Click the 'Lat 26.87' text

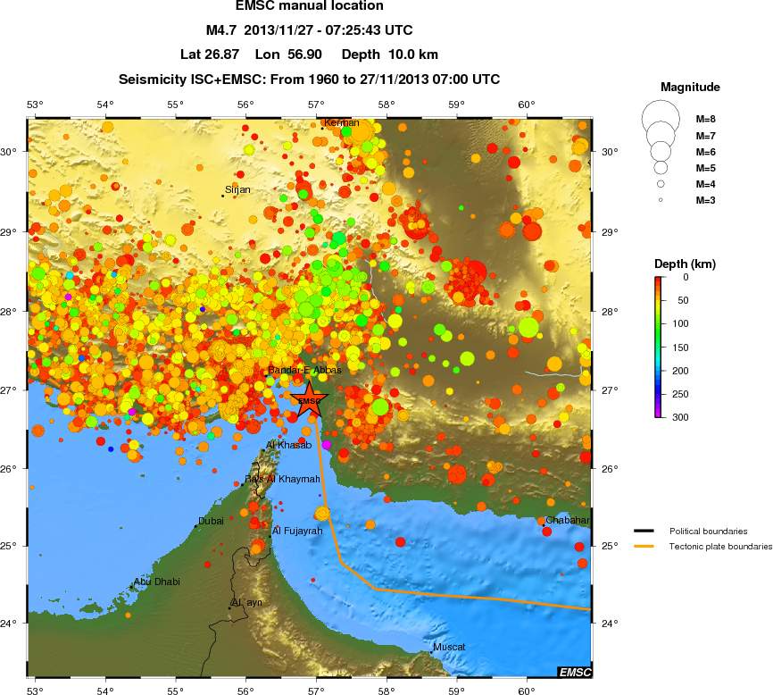tap(210, 54)
